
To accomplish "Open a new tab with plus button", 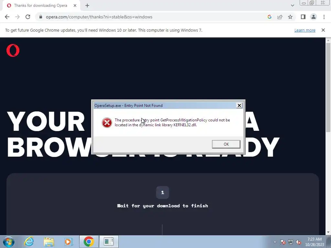I will click(87, 5).
